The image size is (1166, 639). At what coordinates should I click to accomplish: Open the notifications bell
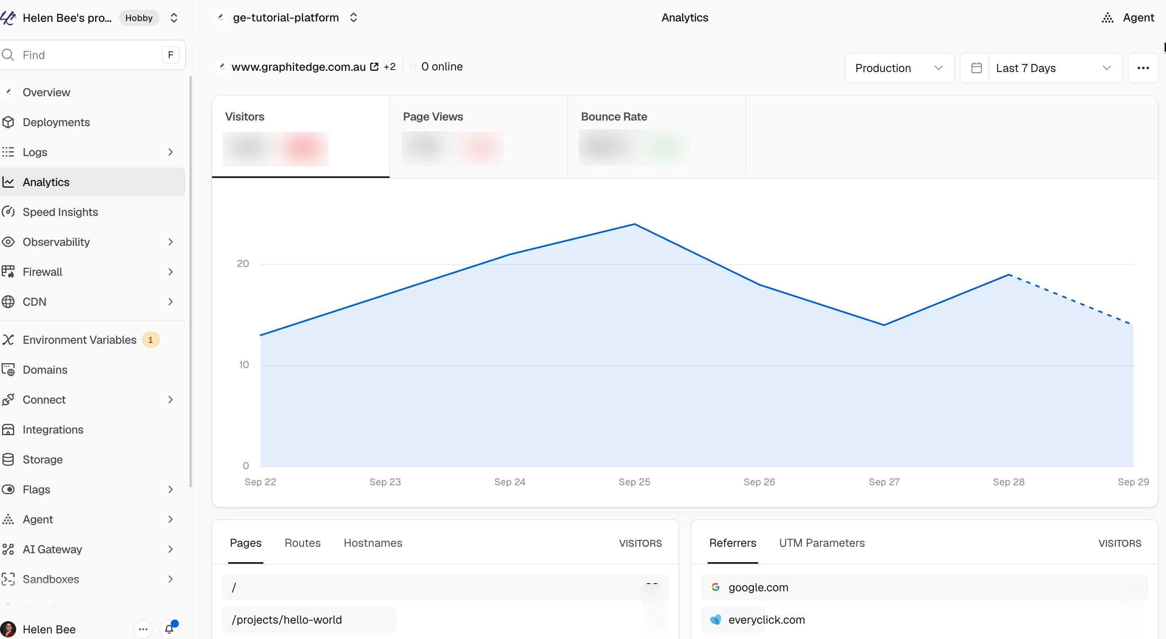coord(169,629)
